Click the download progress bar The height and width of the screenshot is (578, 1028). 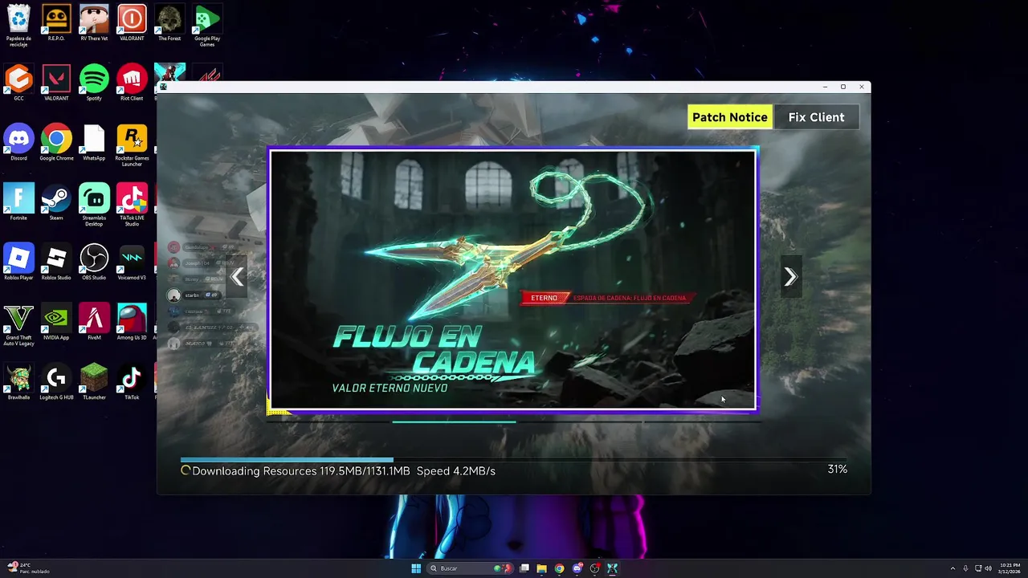coord(514,460)
